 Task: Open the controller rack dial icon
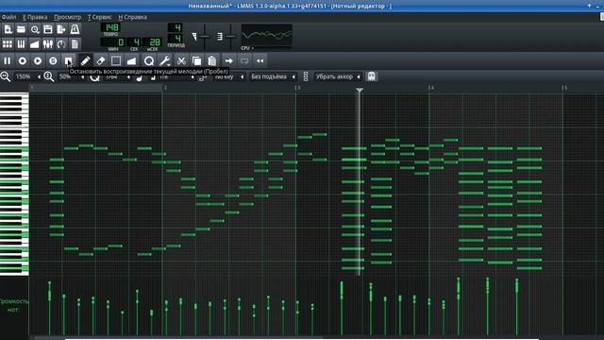click(61, 44)
